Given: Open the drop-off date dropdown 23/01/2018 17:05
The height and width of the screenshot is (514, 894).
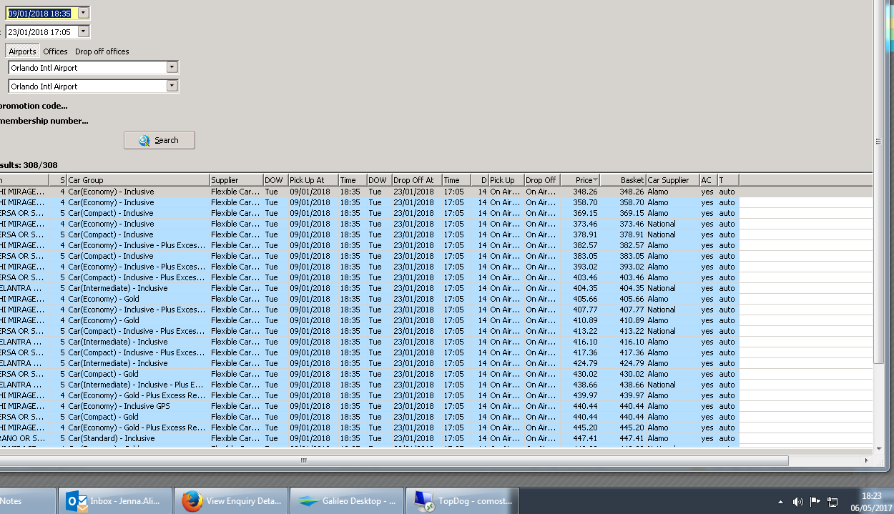Looking at the screenshot, I should pyautogui.click(x=84, y=31).
